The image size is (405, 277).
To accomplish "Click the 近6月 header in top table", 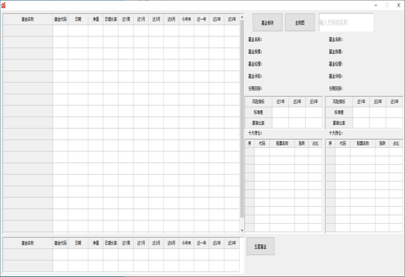I will pos(171,20).
